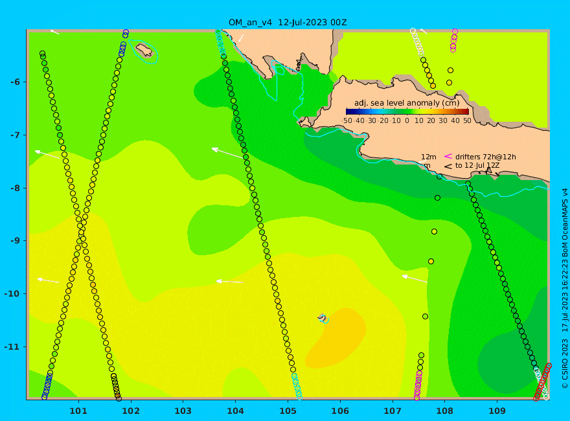This screenshot has height=421, width=570.
Task: Click the "to 12 Jul 12Z" legend text
Action: coord(477,165)
